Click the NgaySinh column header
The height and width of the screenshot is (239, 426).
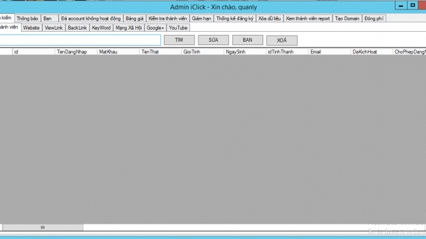(245, 52)
